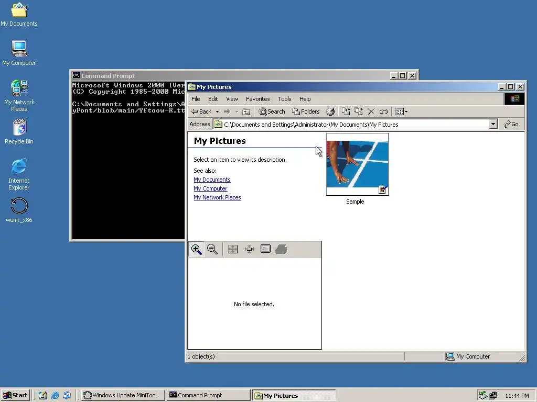
Task: Select the Zoom Out preview tool
Action: click(x=212, y=249)
